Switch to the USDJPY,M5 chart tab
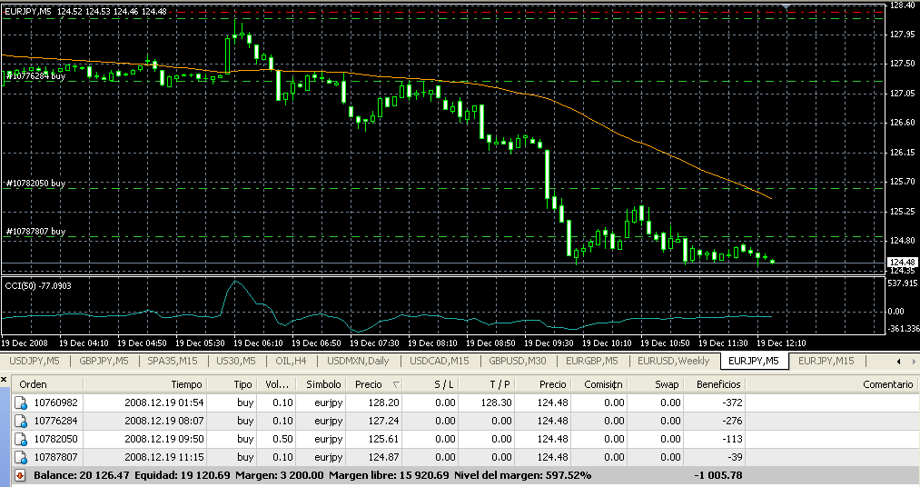The width and height of the screenshot is (920, 487). 35,362
